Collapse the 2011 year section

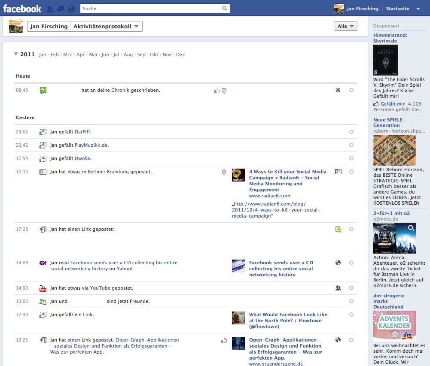point(16,54)
